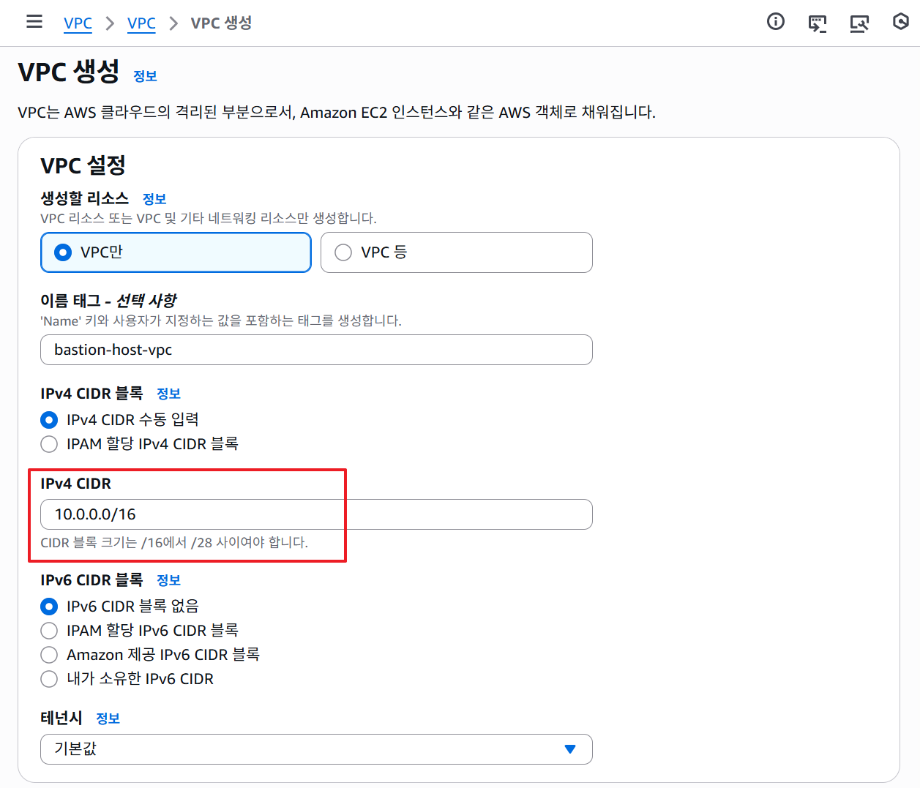Click the first VPC breadcrumb link

(78, 23)
